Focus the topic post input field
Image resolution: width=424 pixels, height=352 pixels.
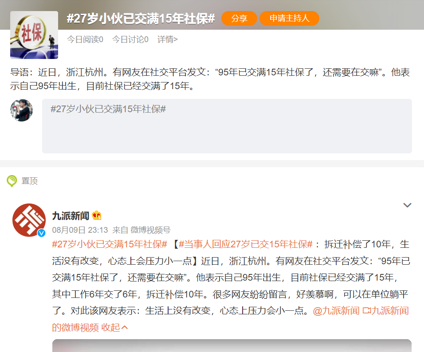coord(227,126)
